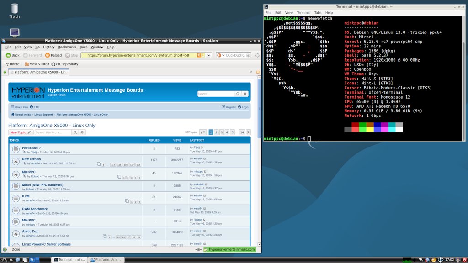
Task: Open the Home bookmark in the bookmarks bar
Action: [12, 64]
